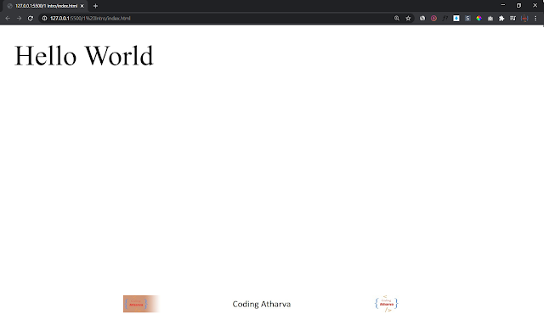Open a new browser tab
Viewport: 544px width, 314px height.
point(95,6)
